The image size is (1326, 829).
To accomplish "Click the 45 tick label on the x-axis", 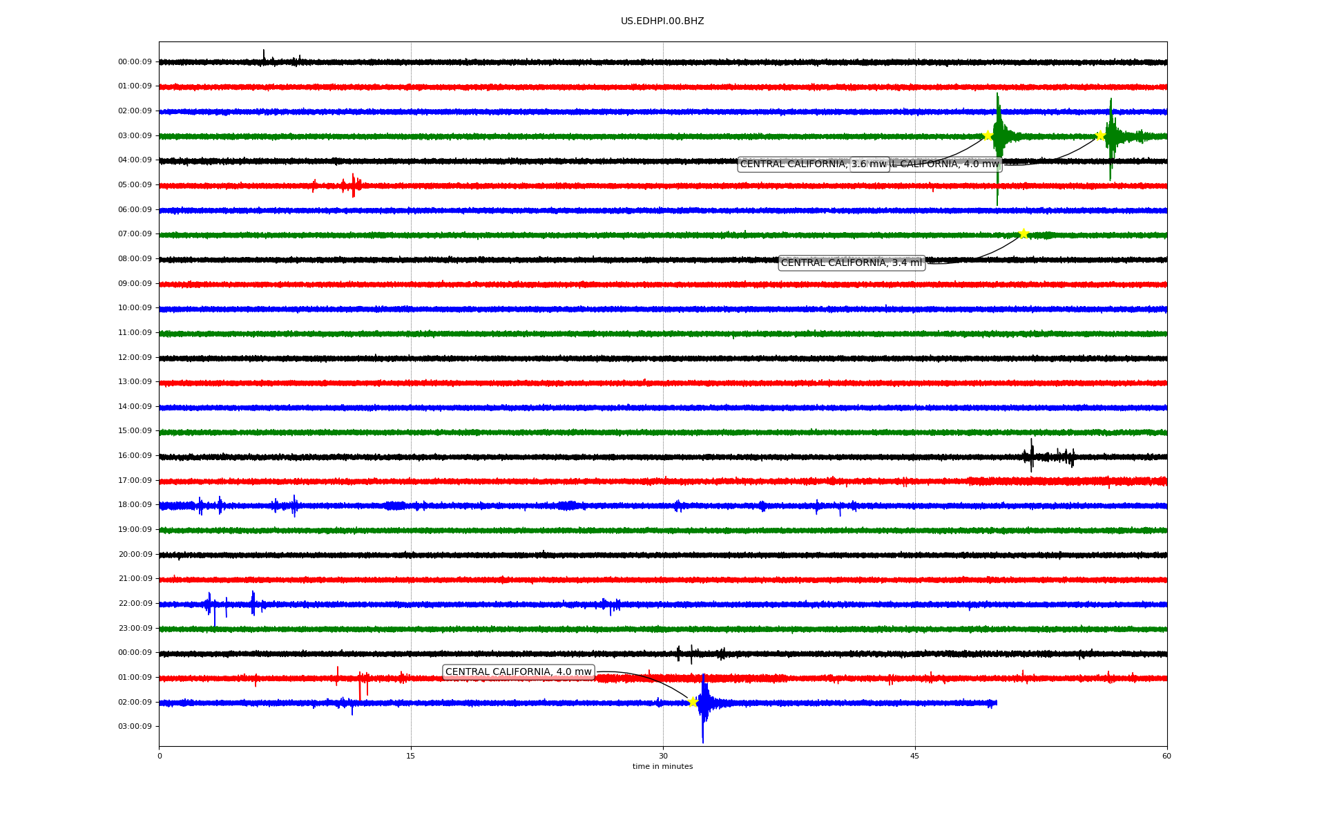I will 914,756.
